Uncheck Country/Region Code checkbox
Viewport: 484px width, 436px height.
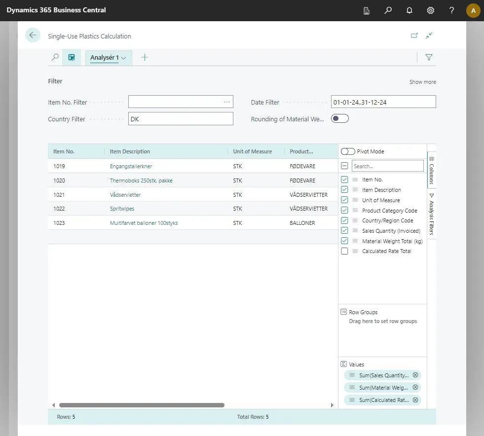(x=344, y=220)
